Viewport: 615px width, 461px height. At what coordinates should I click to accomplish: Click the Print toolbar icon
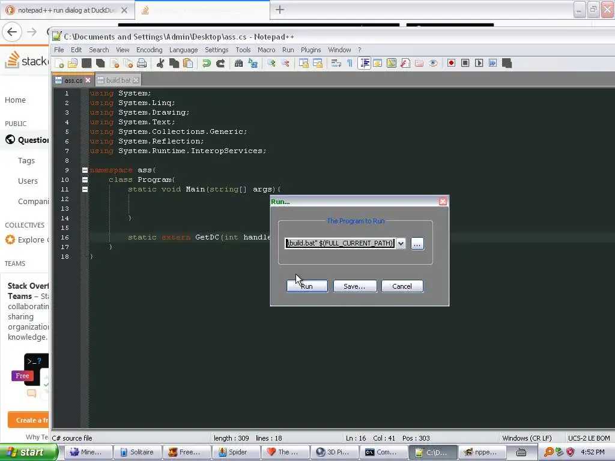point(142,63)
